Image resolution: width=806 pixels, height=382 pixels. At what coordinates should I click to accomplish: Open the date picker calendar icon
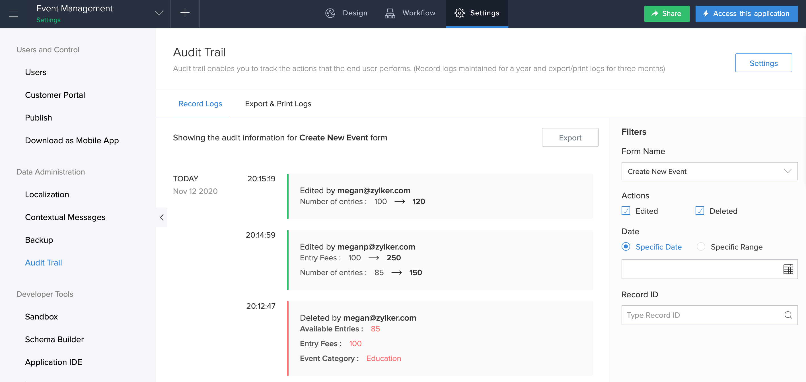coord(788,269)
